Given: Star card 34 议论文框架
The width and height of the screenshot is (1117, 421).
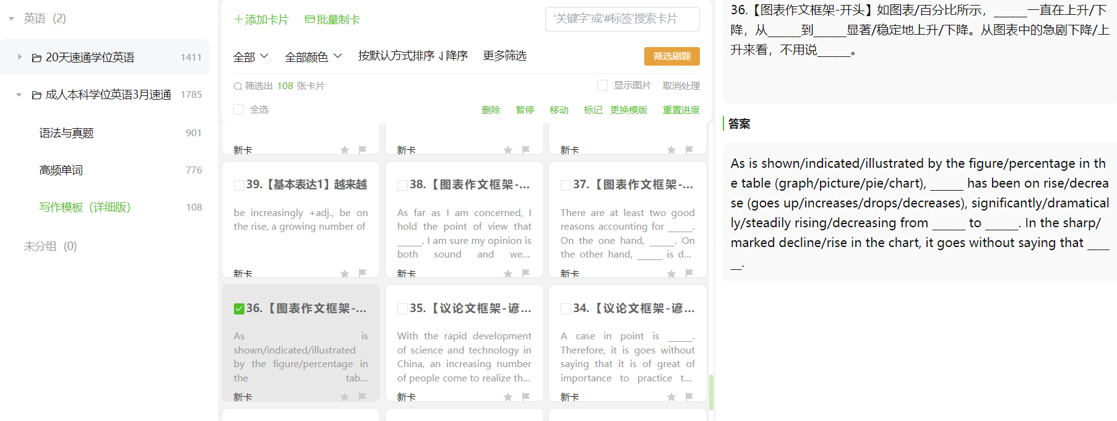Looking at the screenshot, I should click(671, 397).
